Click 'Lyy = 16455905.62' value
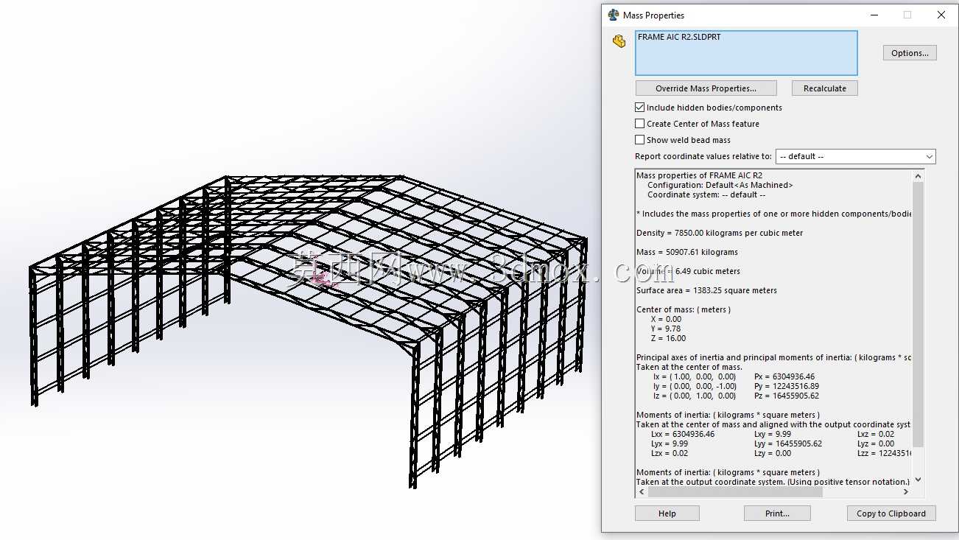This screenshot has width=959, height=540. tap(788, 443)
